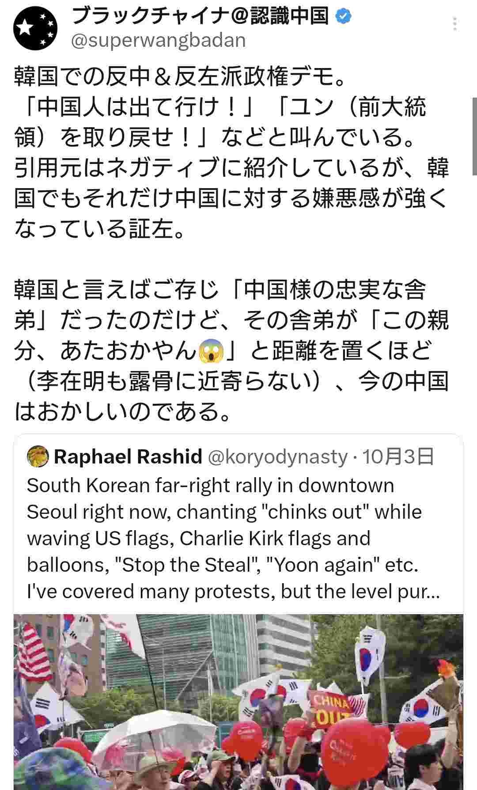Tap the 10月3日 date of the quoted tweet
The width and height of the screenshot is (477, 790).
coord(398,456)
